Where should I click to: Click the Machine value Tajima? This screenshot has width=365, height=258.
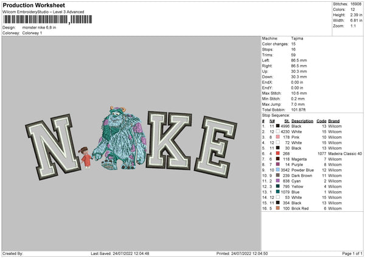point(297,38)
